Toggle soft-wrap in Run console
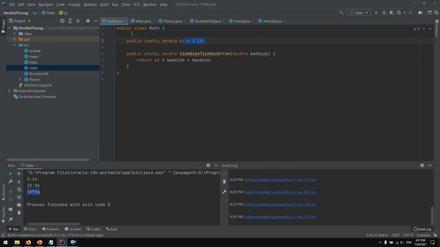440x247 pixels. 19,189
